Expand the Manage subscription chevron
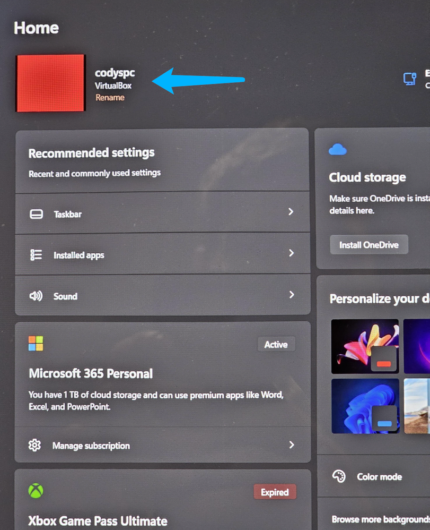Viewport: 430px width, 530px height. tap(292, 444)
